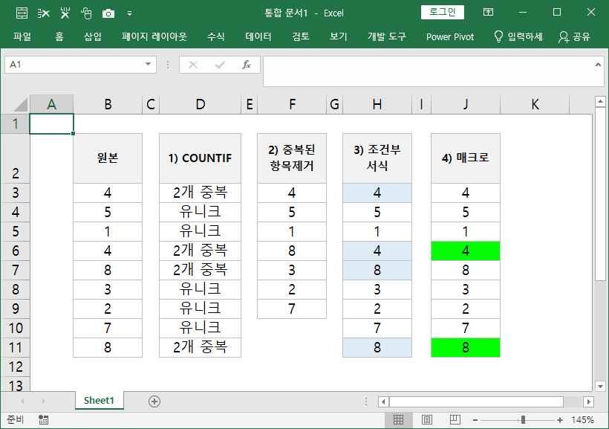Click the third Quick Access toolbar icon

pos(65,13)
